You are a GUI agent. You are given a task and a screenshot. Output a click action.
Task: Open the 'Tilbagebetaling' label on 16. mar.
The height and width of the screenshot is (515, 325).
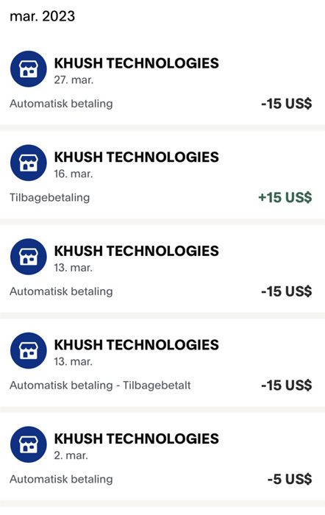pyautogui.click(x=49, y=198)
